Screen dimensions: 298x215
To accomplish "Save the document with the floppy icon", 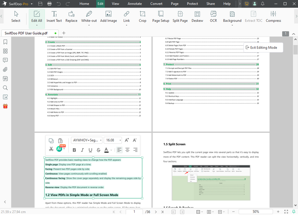I will [x=40, y=4].
